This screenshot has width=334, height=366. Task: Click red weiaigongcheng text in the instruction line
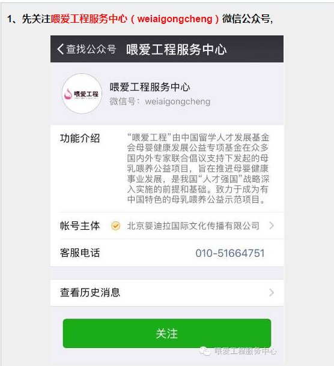pos(175,19)
